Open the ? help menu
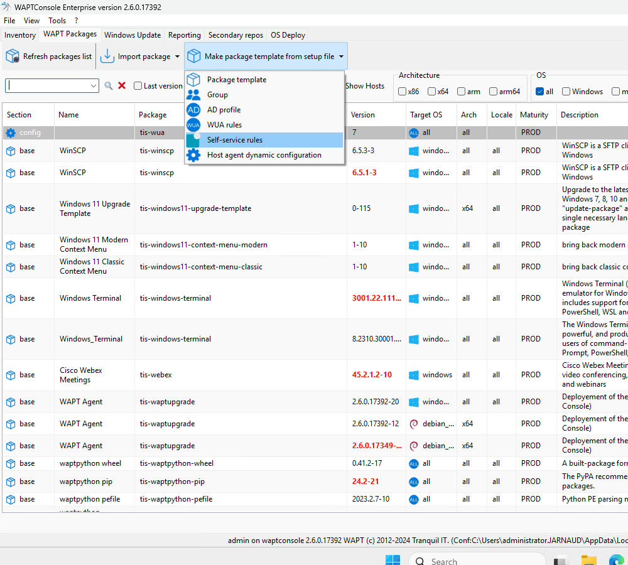 (x=77, y=21)
